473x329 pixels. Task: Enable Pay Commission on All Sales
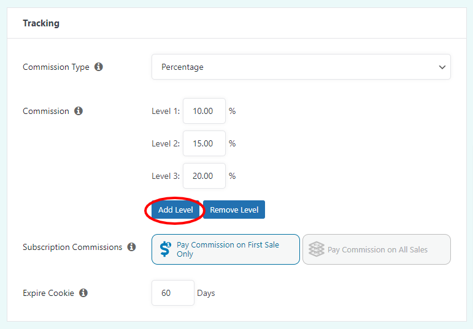coord(377,249)
